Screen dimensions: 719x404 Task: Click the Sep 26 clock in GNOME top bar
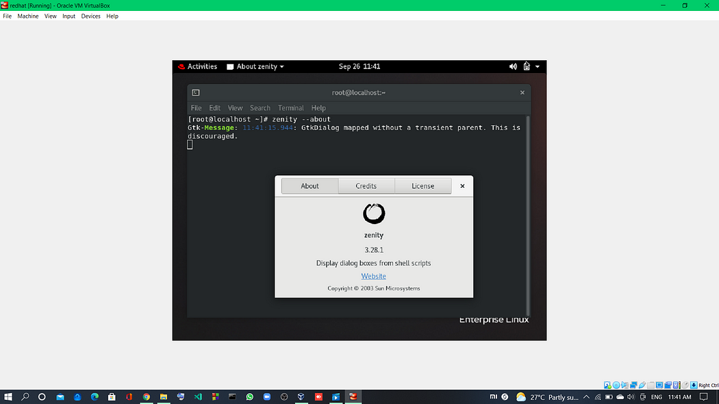(x=359, y=66)
